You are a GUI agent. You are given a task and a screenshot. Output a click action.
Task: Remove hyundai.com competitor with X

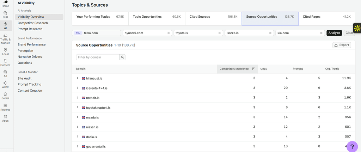tap(169, 33)
